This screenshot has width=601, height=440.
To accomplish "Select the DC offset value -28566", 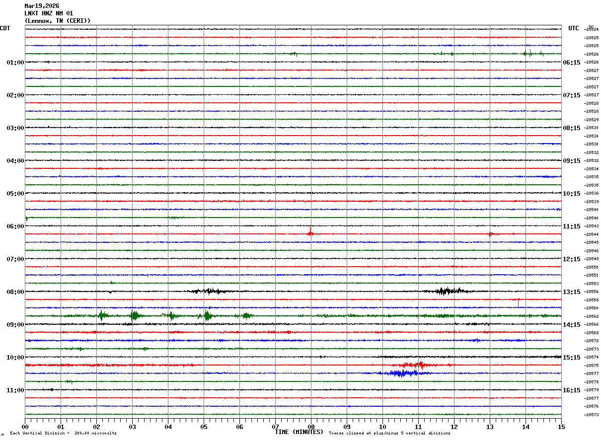I will coord(591,324).
